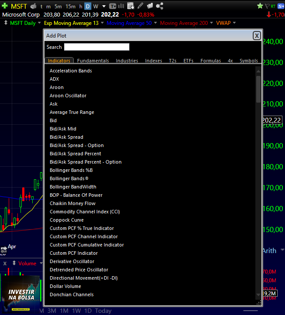Expand Moving Average 50 dropdown
The width and height of the screenshot is (285, 315).
[x=155, y=23]
